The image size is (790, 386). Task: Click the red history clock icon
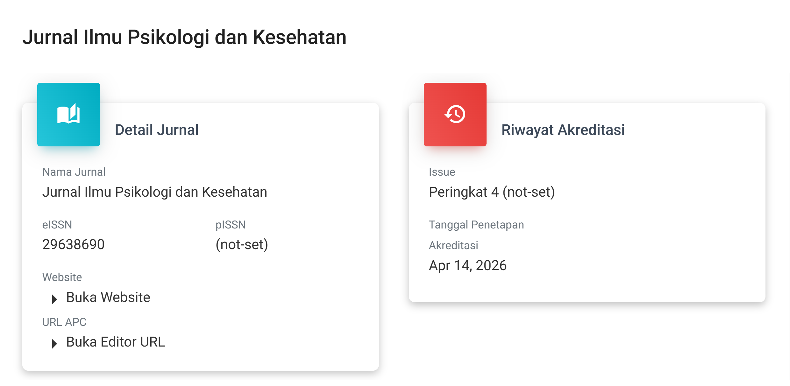(x=455, y=114)
